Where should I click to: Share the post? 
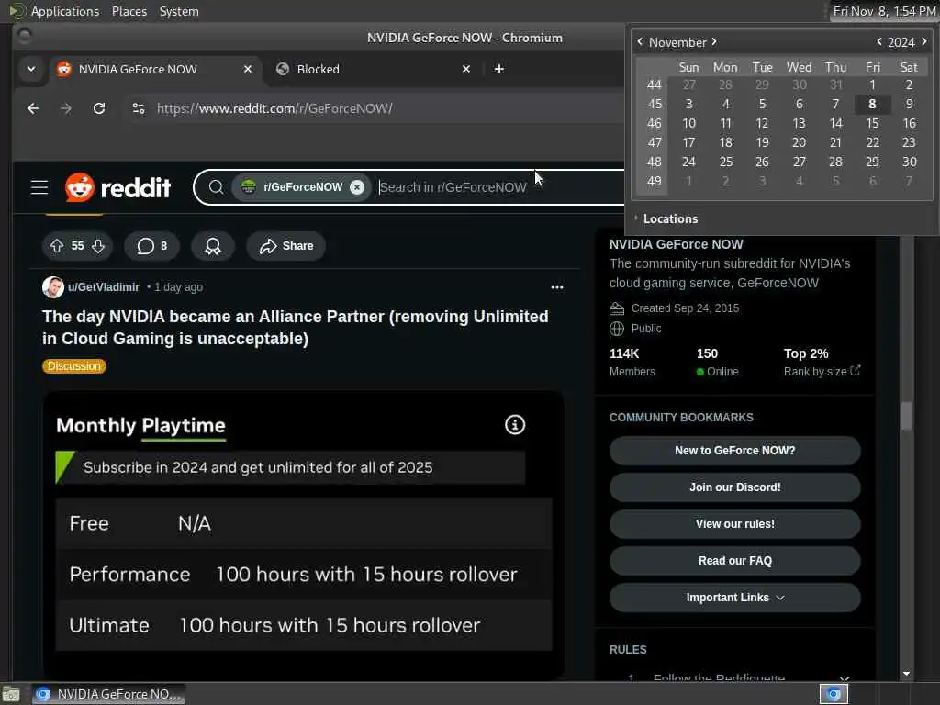pos(286,246)
